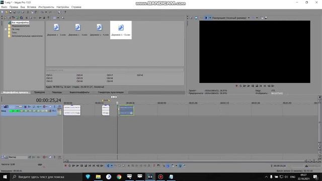Screen dimensions: 322x181
Task: Save the preview snapshot to a file
Action: point(266,18)
